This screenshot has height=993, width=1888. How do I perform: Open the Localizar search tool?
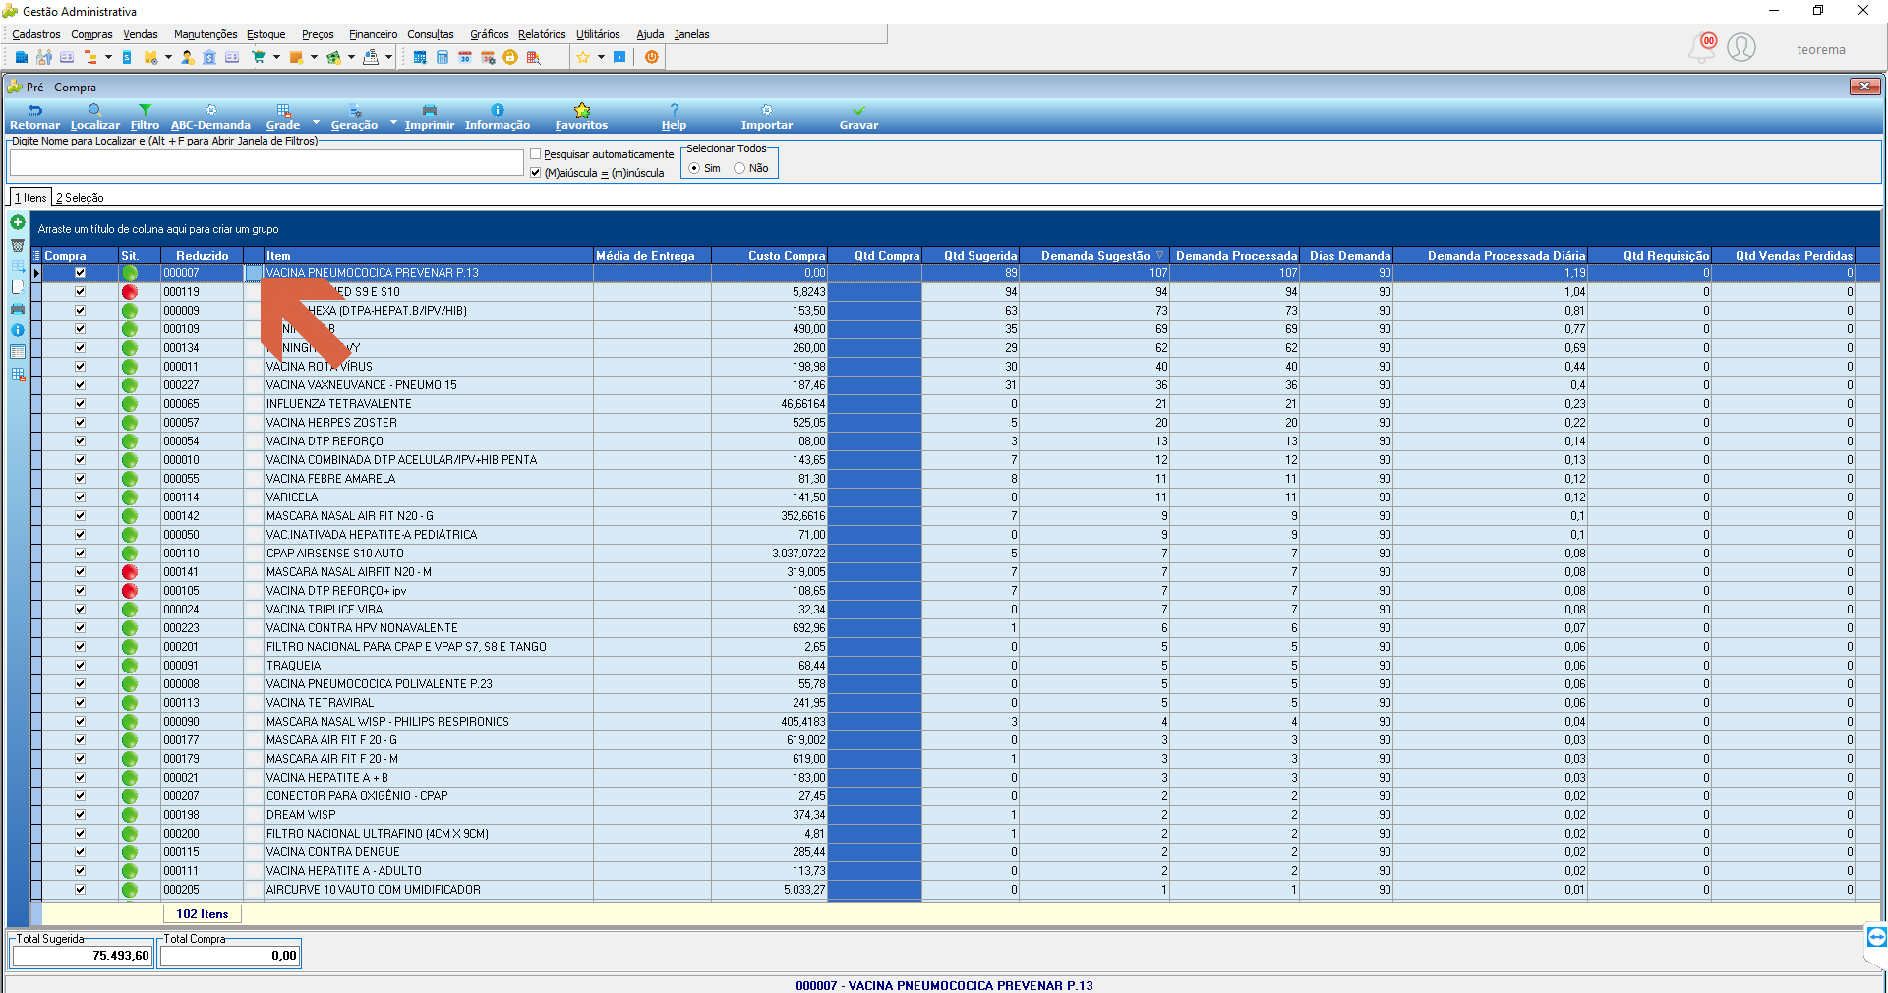point(94,117)
